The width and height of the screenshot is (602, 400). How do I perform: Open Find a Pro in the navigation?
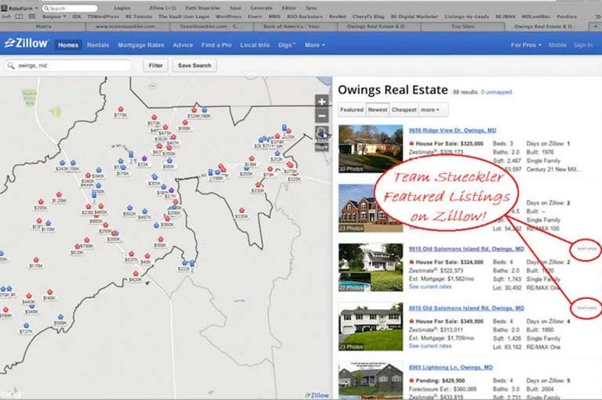(x=216, y=45)
